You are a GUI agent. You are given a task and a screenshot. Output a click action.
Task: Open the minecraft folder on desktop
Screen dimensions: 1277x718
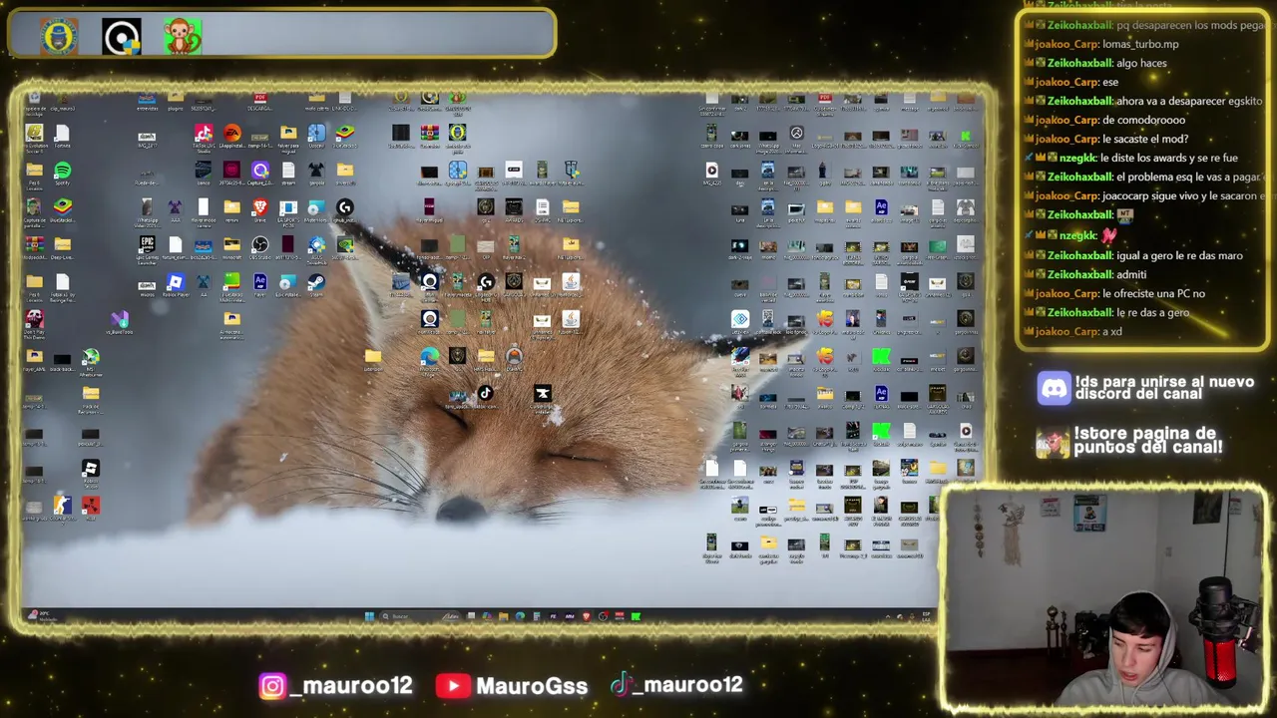[231, 244]
